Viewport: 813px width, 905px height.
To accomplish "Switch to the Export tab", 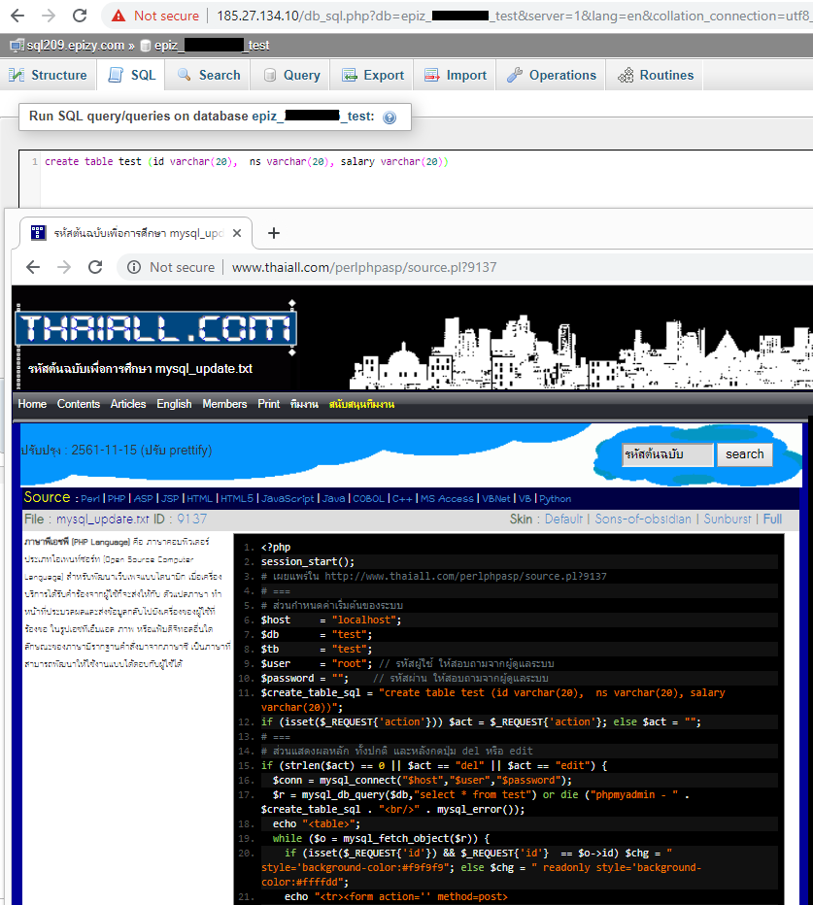I will [372, 75].
